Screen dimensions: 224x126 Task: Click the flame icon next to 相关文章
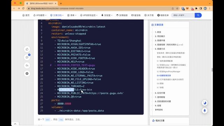(153, 120)
